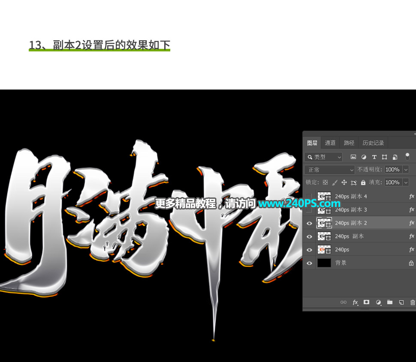Click the Create new group folder icon
The width and height of the screenshot is (416, 362).
(390, 302)
